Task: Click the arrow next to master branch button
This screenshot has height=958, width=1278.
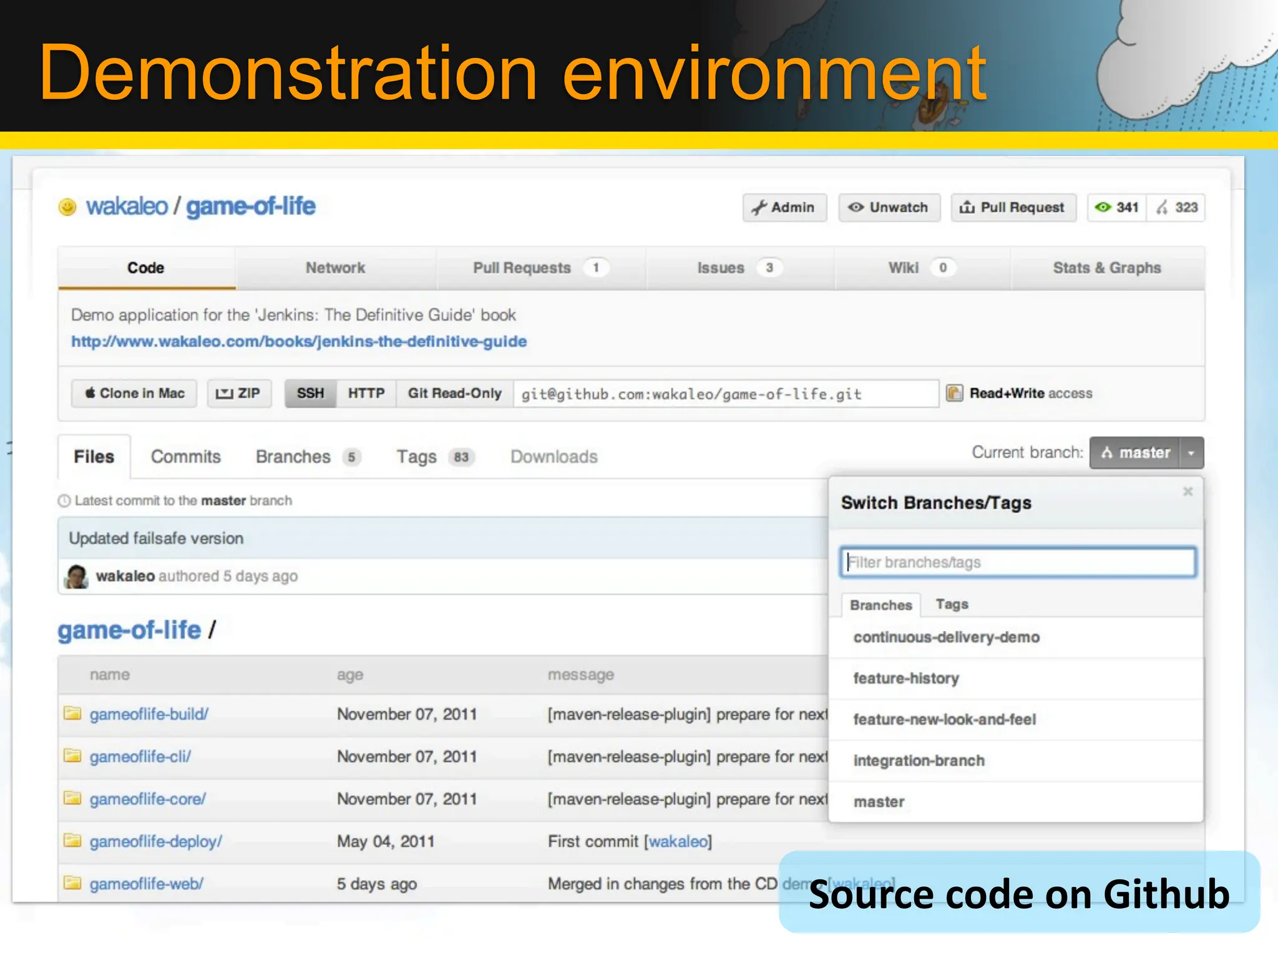Action: coord(1191,453)
